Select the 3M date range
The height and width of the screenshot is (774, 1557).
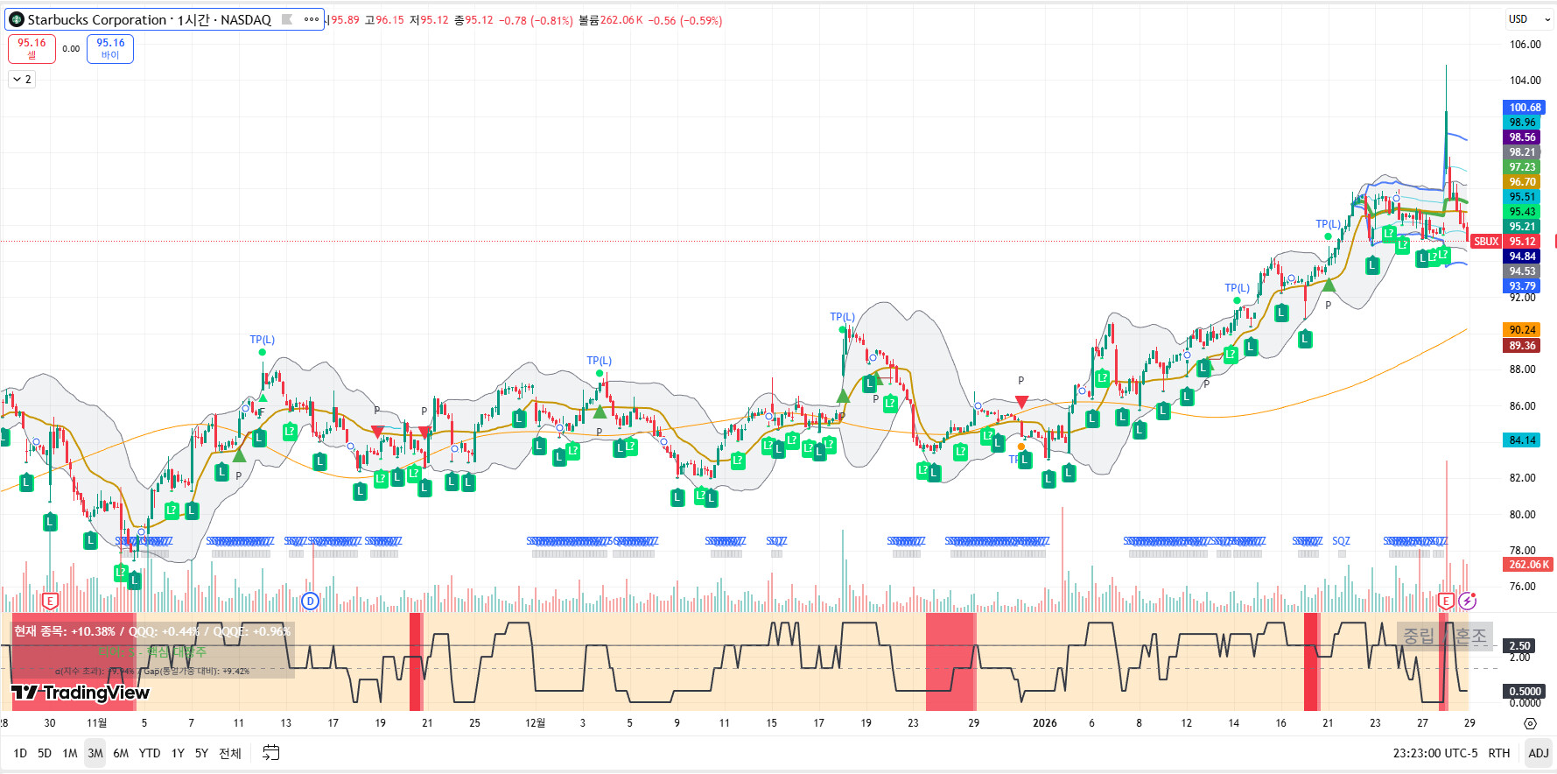click(x=95, y=753)
